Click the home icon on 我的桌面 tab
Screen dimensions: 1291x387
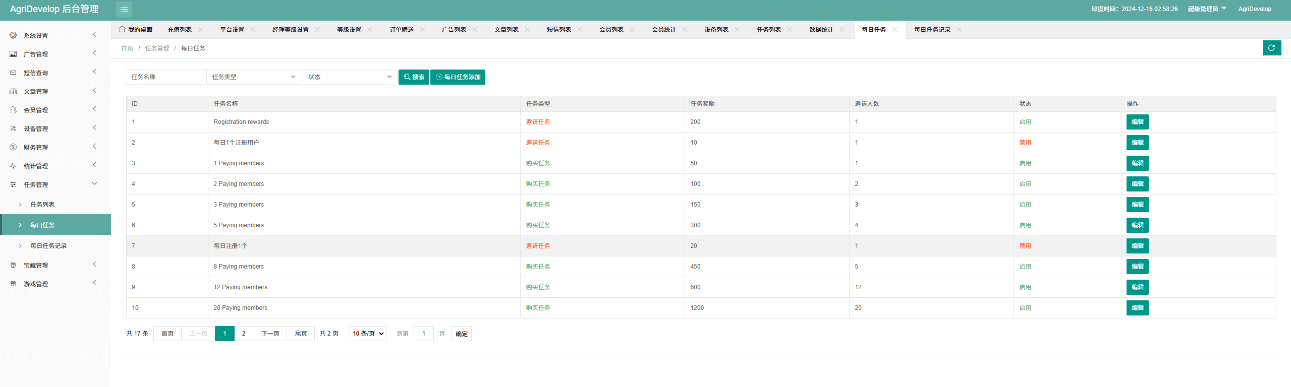pos(122,29)
